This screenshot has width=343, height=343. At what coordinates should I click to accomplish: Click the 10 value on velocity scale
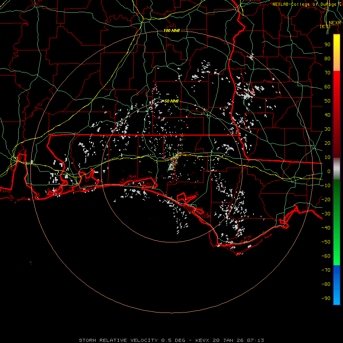[x=327, y=157]
